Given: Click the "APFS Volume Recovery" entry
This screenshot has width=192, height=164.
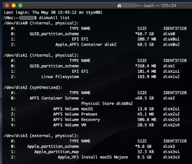Looking at the screenshot, I should tap(77, 120).
